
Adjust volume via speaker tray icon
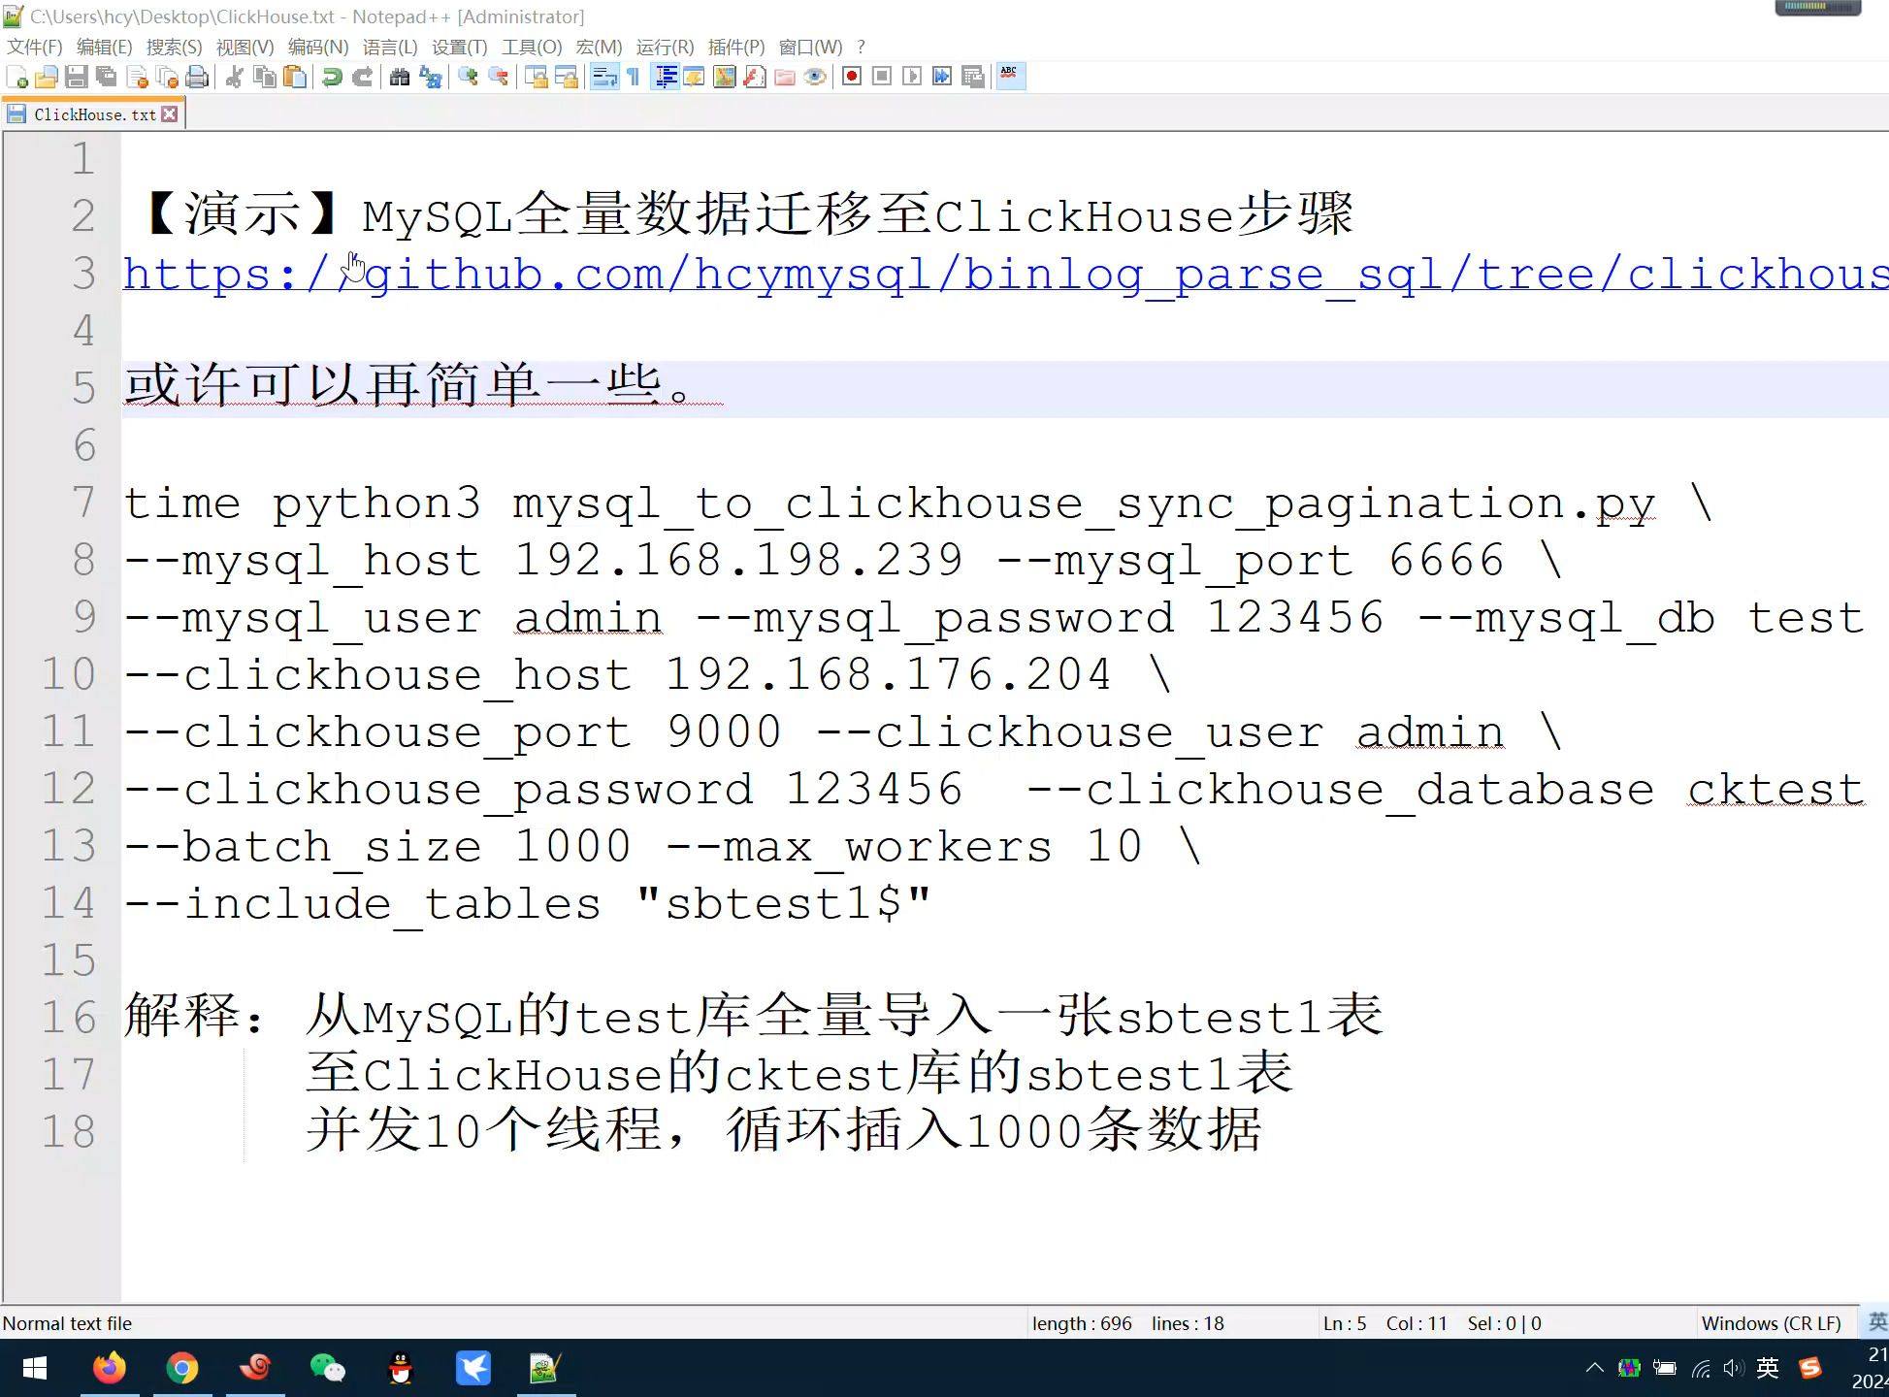click(1733, 1368)
